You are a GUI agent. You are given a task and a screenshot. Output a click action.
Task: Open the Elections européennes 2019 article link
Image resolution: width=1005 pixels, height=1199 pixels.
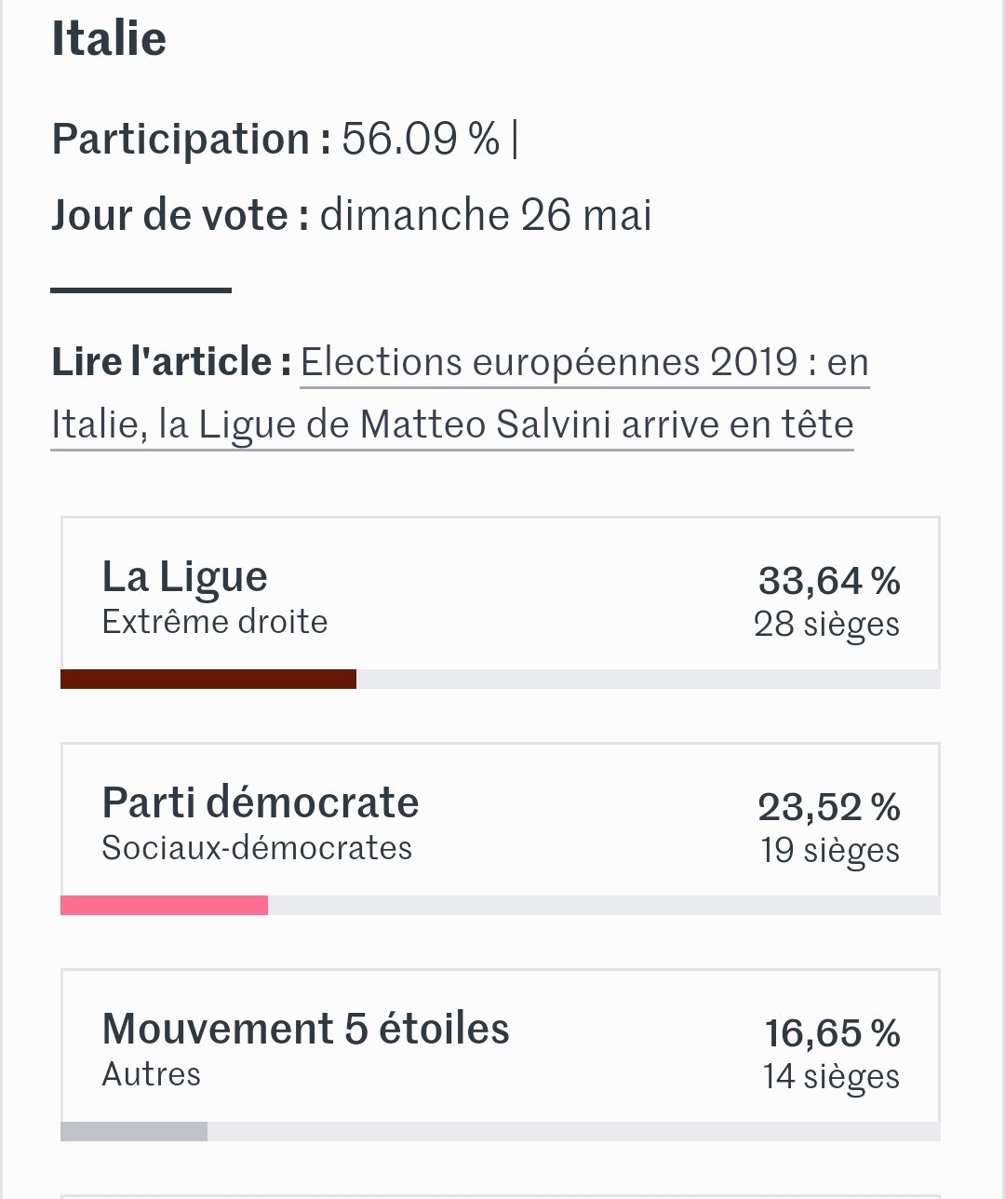point(584,362)
